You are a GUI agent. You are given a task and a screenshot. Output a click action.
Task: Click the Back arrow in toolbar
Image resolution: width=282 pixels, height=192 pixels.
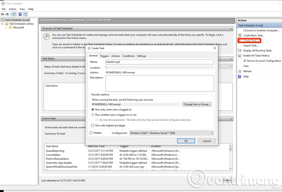click(3, 14)
